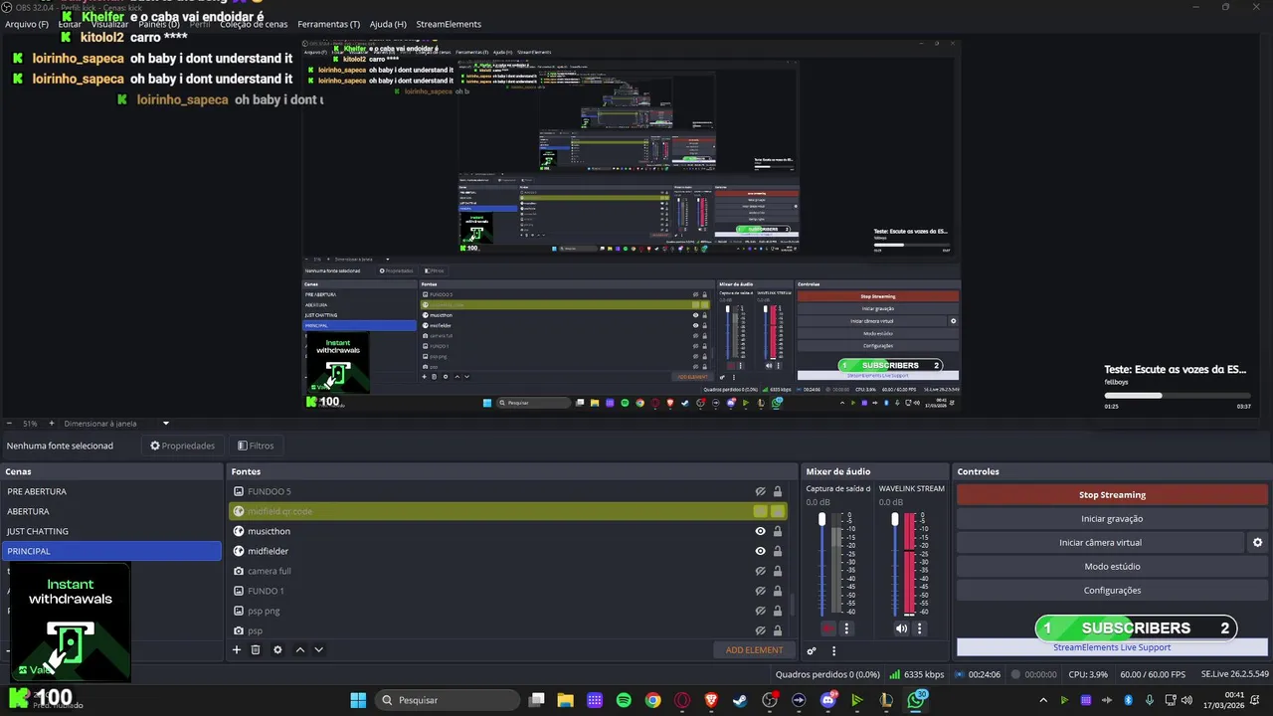1273x716 pixels.
Task: Zoom in preview with plus icon
Action: coord(51,424)
